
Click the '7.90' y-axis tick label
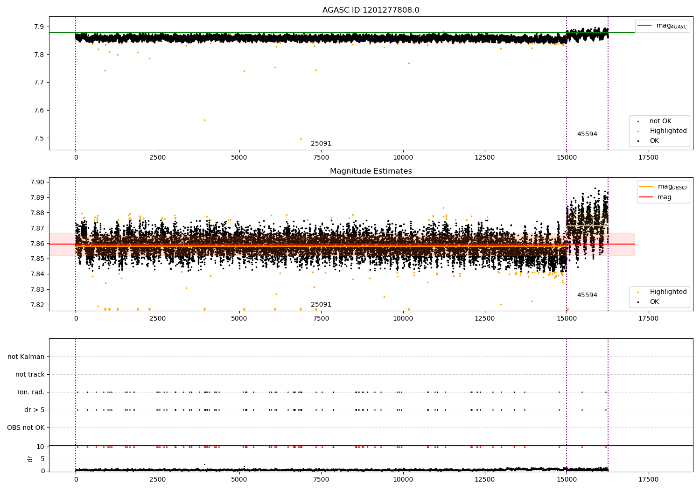37,182
